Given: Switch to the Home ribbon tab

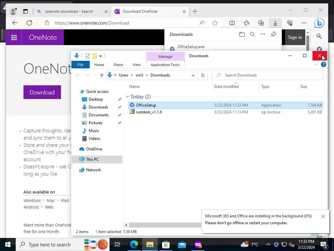Looking at the screenshot, I should tap(99, 65).
